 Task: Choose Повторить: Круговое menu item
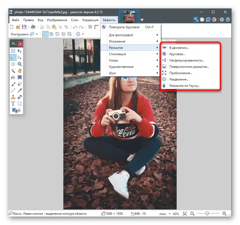coord(131,27)
